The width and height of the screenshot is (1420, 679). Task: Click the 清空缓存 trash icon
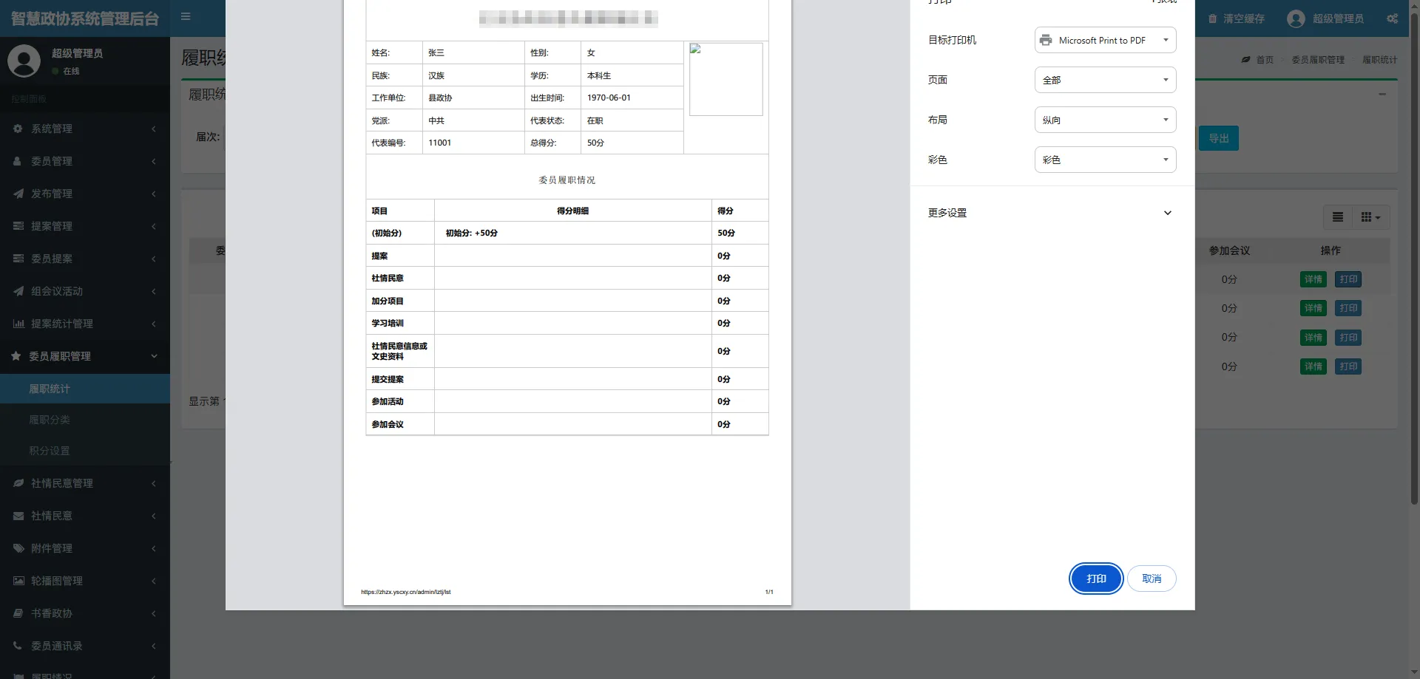pos(1213,18)
